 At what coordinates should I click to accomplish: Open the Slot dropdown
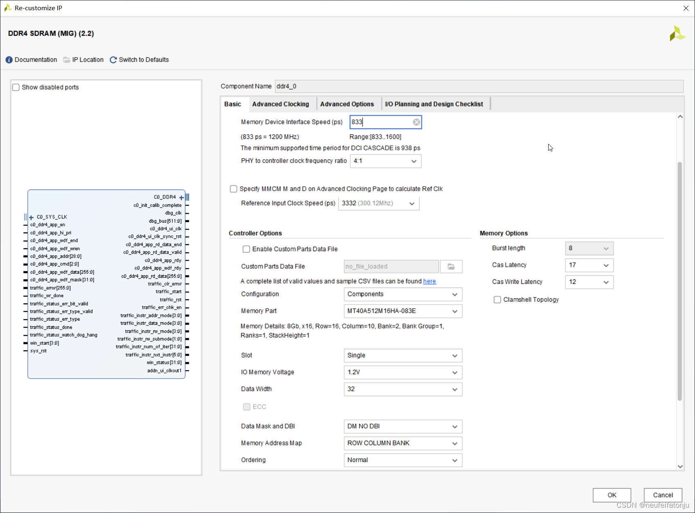403,356
